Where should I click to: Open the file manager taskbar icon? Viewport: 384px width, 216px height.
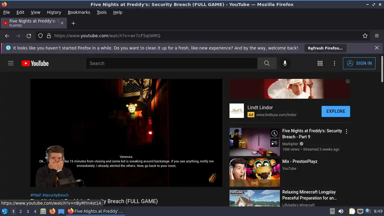click(43, 211)
